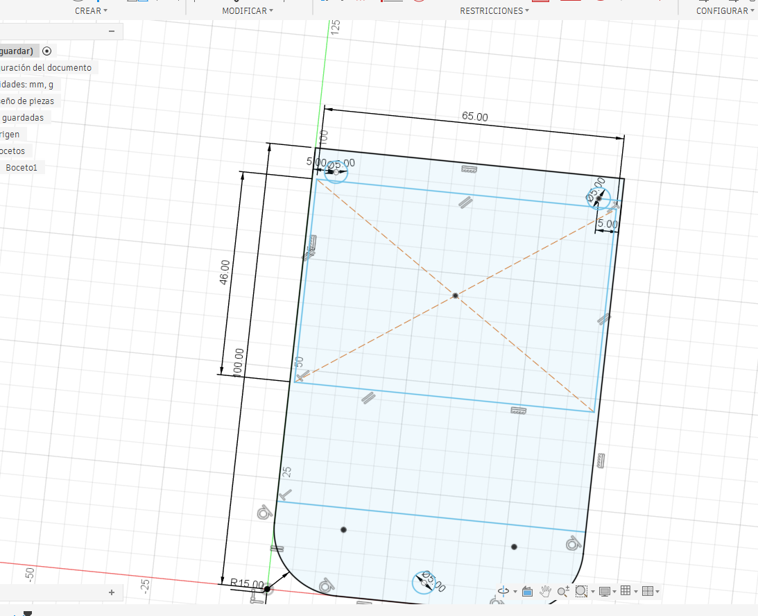Viewport: 758px width, 616px height.
Task: Select the 5.00 offset dimension at right side
Action: click(x=608, y=224)
